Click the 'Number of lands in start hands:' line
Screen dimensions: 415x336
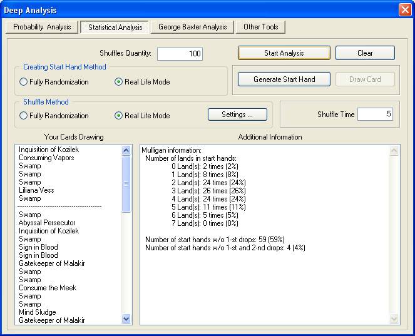click(191, 158)
